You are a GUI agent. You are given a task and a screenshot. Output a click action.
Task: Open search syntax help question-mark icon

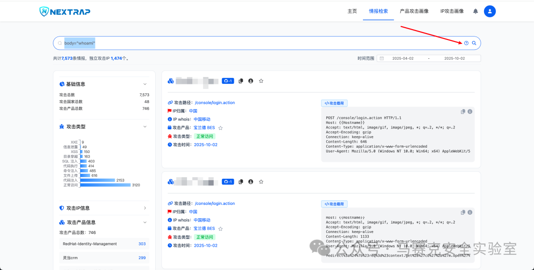tap(466, 43)
